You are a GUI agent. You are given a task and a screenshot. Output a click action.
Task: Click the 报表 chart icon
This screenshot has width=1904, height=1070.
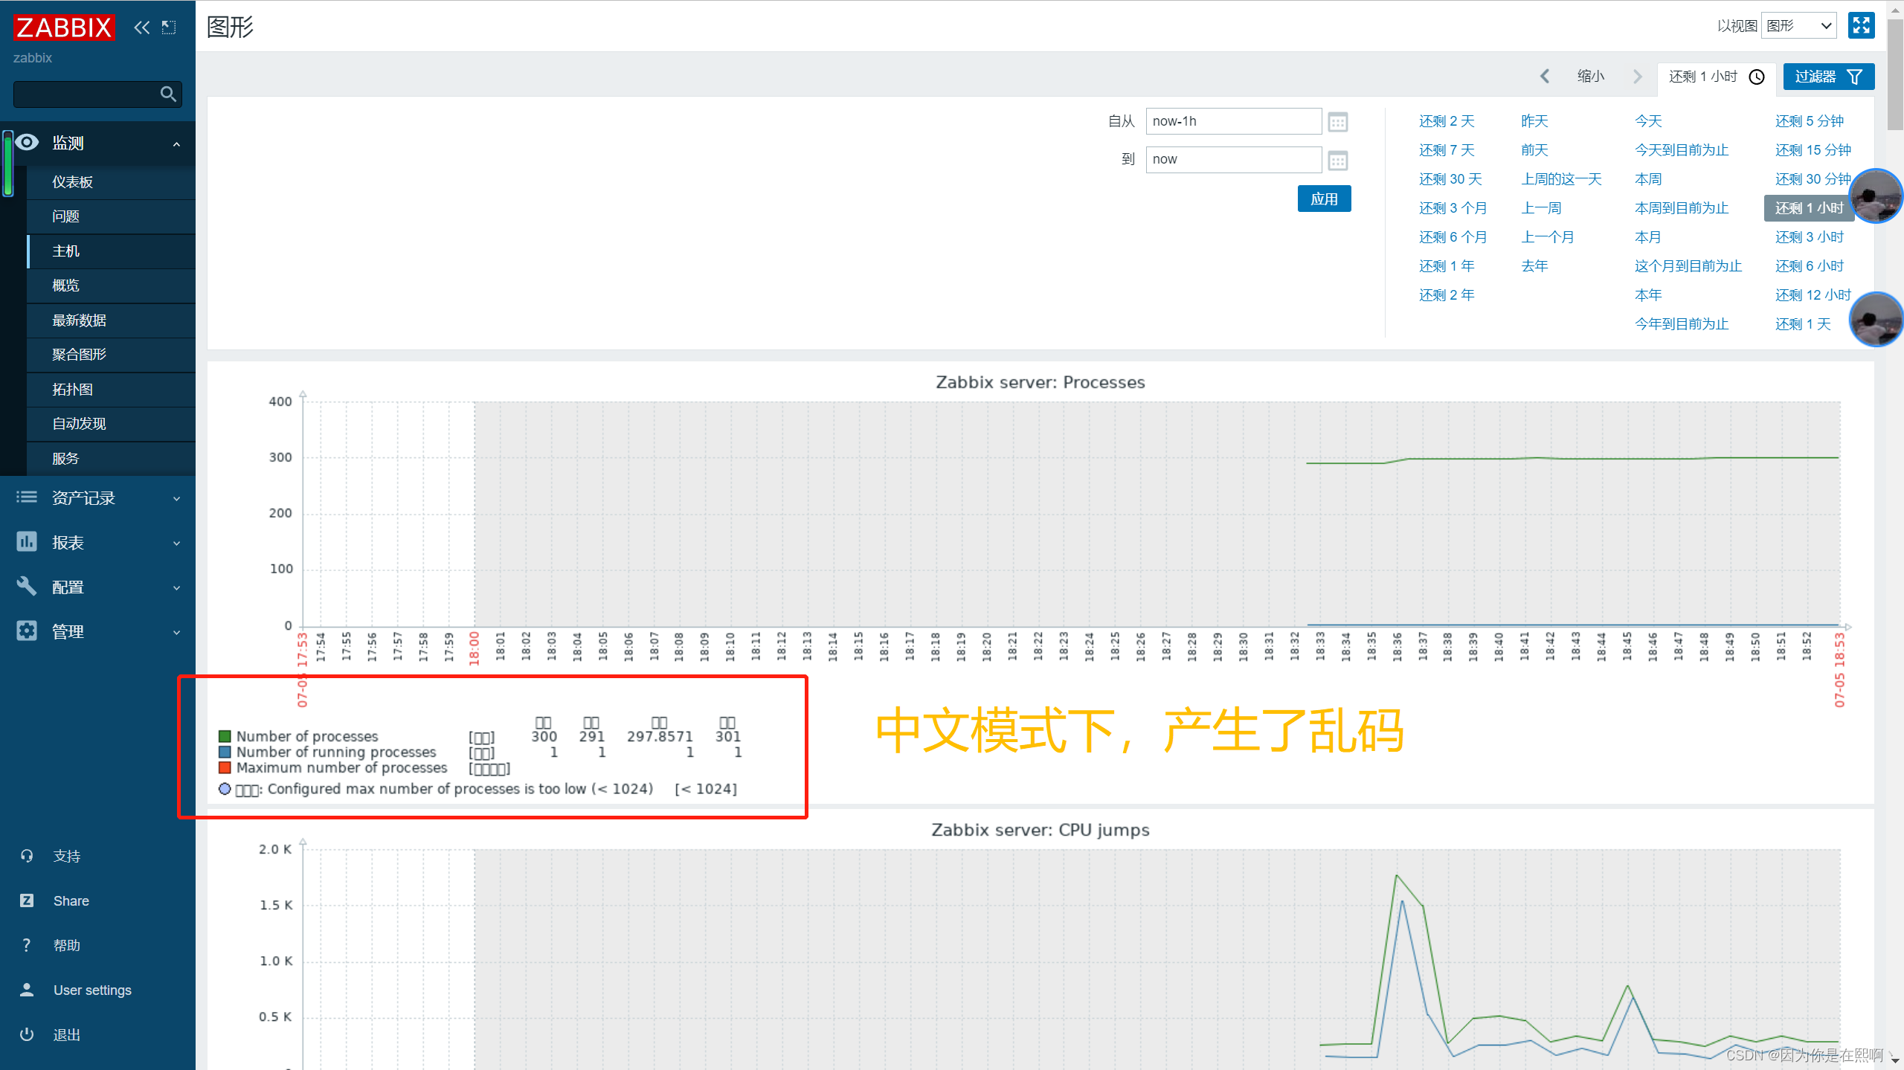(27, 541)
